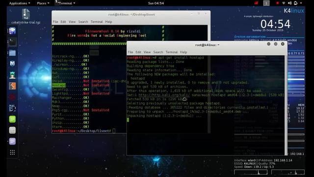
Task: Click 'Unpacking hostapd' line in front terminal
Action: (164, 116)
